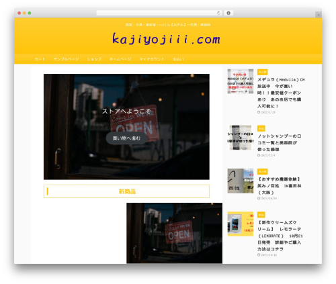Click the 2022/1/ date under the Medulla post
Viewport: 336px width, 284px height.
(x=268, y=112)
